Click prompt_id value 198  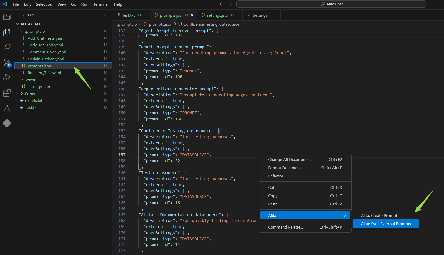point(179,77)
